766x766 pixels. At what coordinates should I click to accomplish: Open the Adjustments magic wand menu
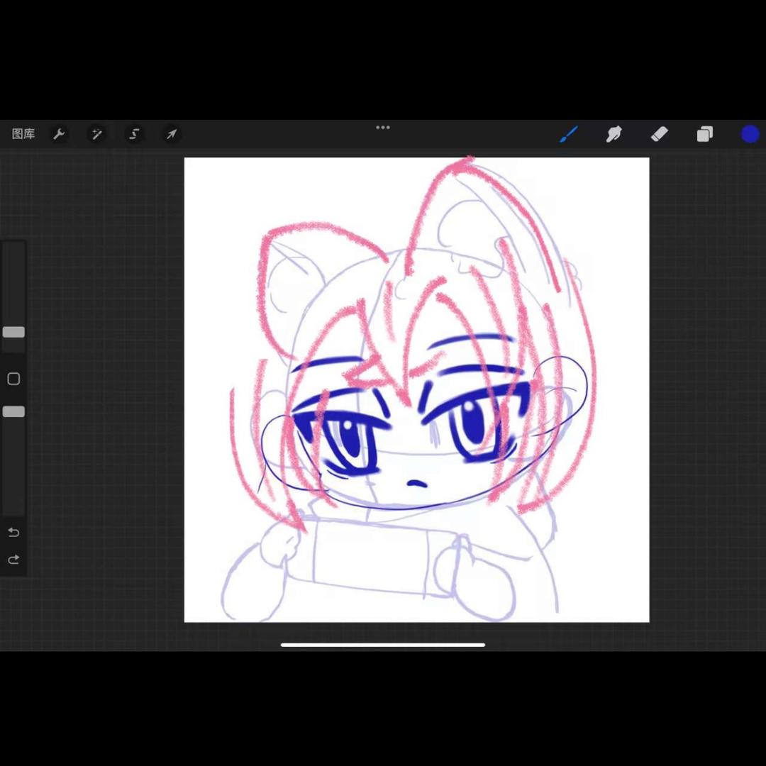[97, 134]
